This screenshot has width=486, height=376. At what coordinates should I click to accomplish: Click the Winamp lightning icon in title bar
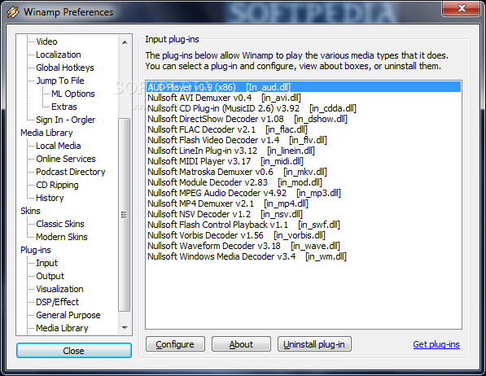pyautogui.click(x=13, y=12)
